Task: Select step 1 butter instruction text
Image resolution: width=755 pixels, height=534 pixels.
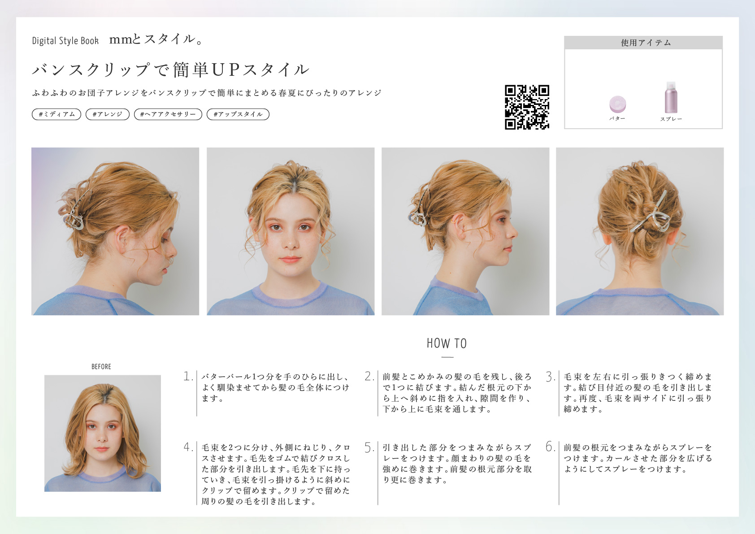Action: click(275, 387)
